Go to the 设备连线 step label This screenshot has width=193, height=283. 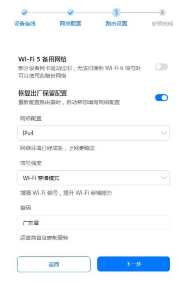click(25, 24)
